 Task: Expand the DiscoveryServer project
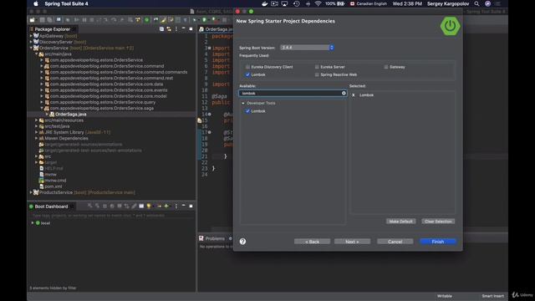pos(31,42)
